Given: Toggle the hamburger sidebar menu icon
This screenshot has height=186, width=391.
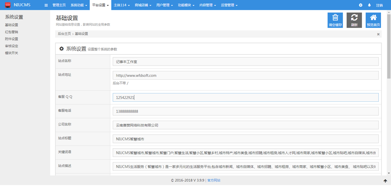Looking at the screenshot, I should (x=46, y=5).
